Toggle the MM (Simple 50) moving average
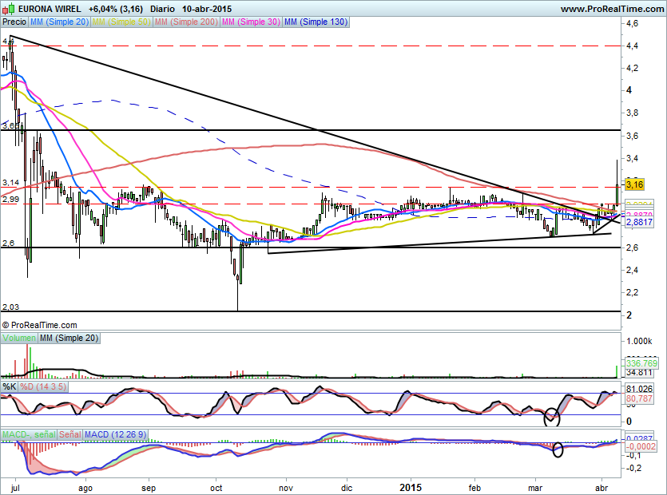The image size is (667, 495). (x=121, y=22)
